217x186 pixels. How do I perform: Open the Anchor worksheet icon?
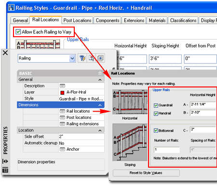(x=62, y=149)
